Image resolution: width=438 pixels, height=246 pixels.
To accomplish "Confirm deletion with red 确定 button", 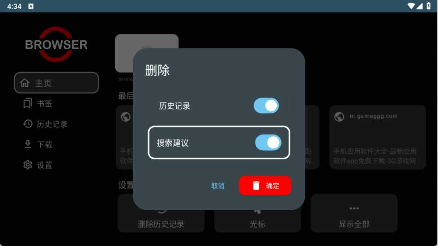I will [x=265, y=186].
